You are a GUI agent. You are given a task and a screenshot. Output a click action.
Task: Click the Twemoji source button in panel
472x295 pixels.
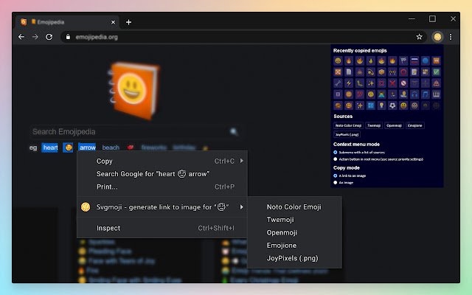(x=374, y=125)
